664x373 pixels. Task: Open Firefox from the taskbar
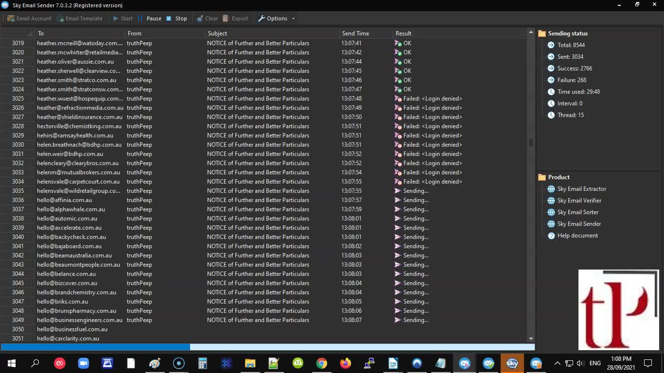click(x=345, y=363)
